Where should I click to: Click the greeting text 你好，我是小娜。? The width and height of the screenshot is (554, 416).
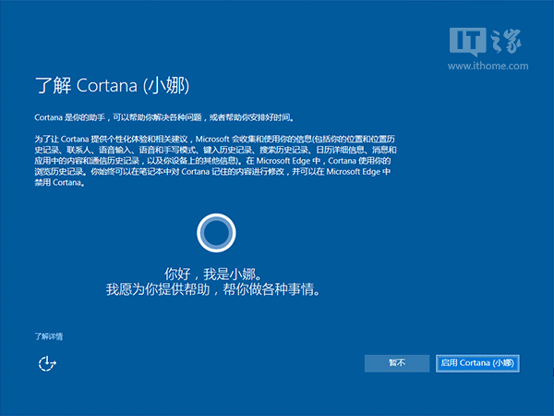(x=213, y=274)
